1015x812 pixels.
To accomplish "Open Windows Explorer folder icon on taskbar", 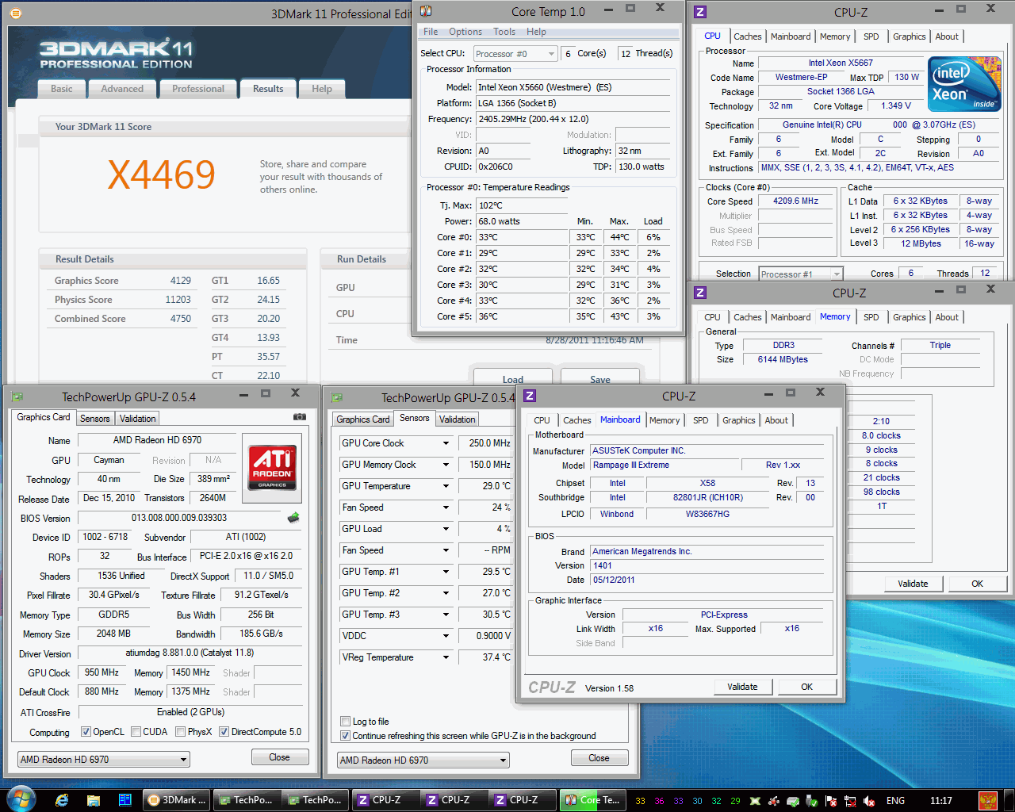I will [x=94, y=800].
